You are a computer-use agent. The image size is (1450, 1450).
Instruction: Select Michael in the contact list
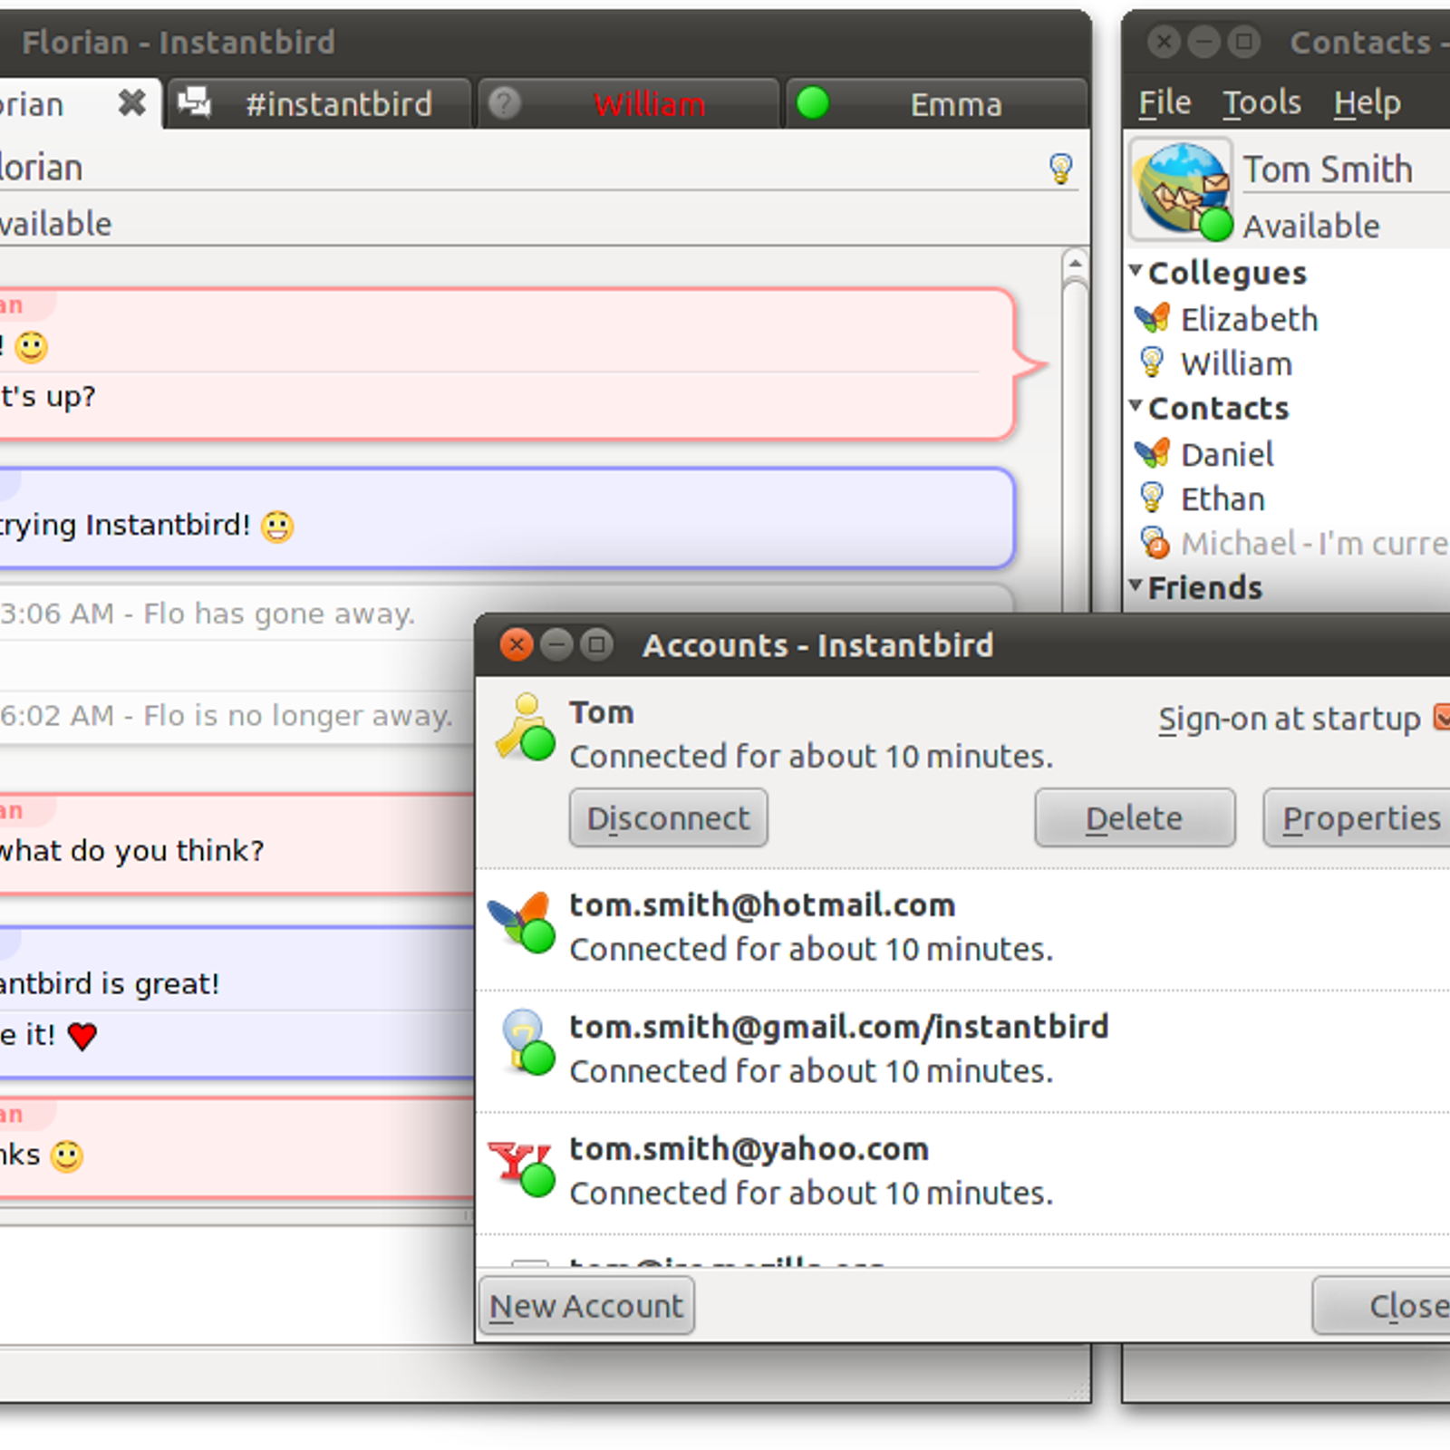tap(1289, 542)
